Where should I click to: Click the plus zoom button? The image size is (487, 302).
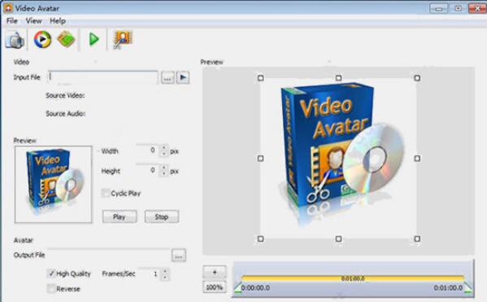point(215,272)
